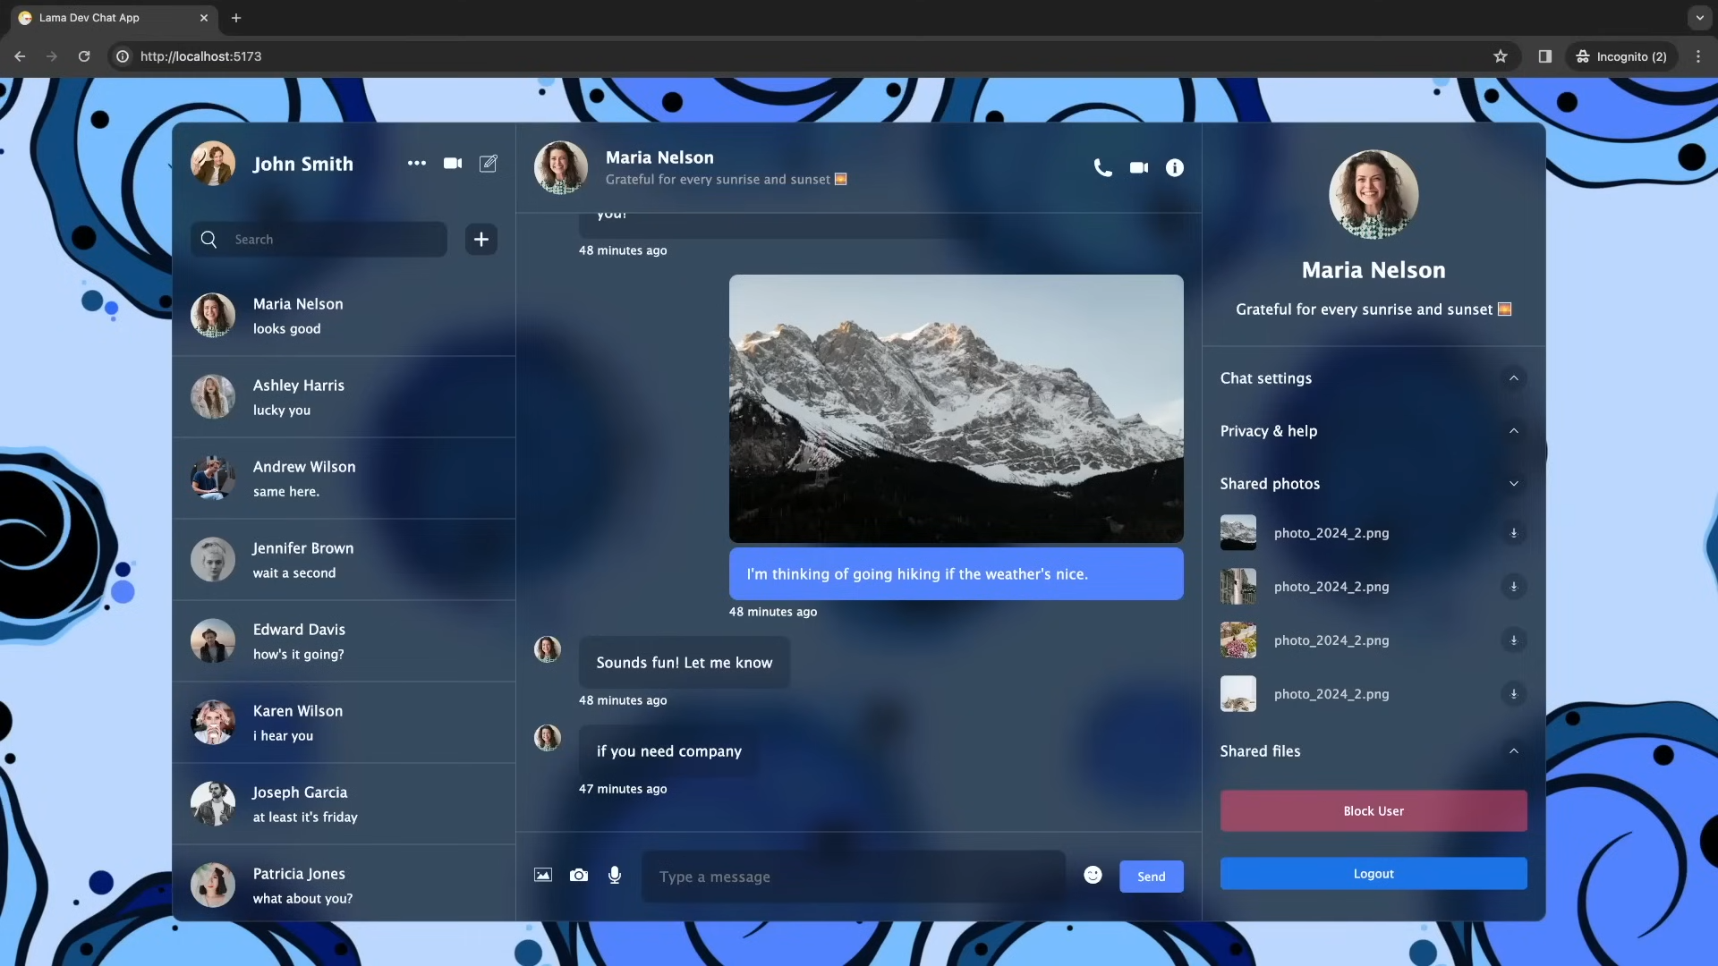Click the plus button to add a user

coord(481,239)
